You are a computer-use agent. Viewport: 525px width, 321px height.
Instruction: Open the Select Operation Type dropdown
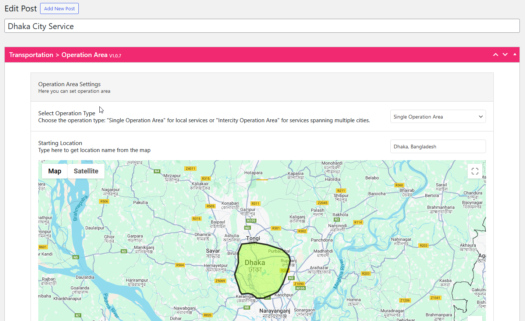[438, 117]
